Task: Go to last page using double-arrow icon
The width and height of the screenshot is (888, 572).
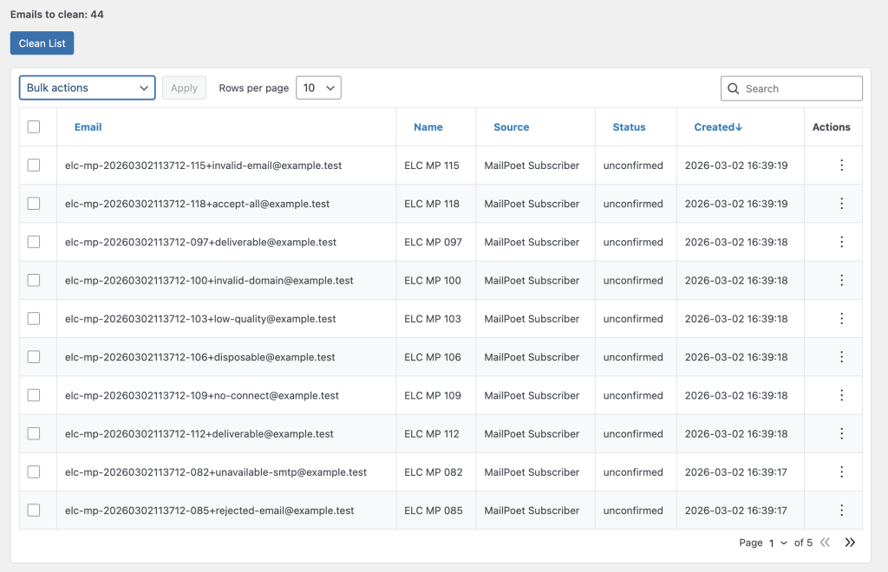Action: tap(850, 543)
